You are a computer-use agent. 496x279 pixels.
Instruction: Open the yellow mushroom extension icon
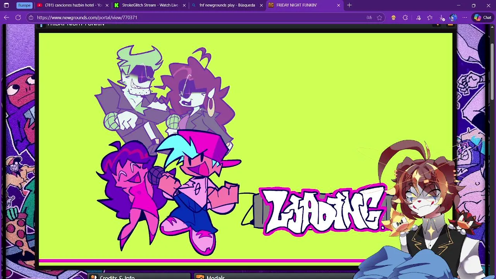[x=393, y=17]
